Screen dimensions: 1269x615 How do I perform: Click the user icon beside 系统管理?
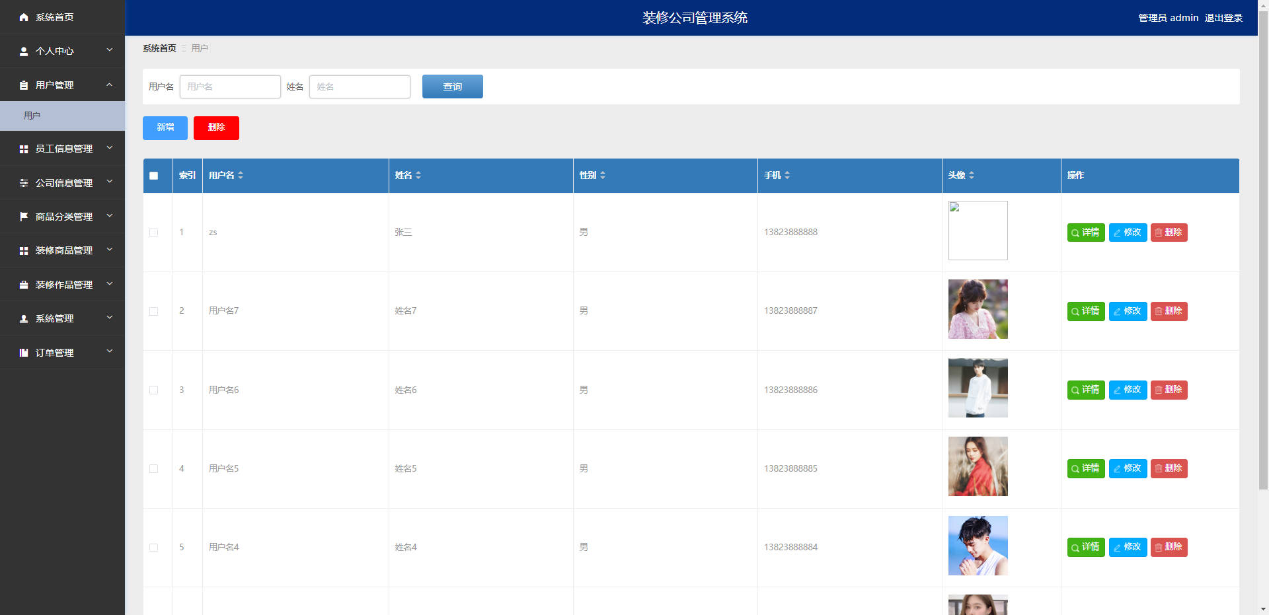click(24, 318)
